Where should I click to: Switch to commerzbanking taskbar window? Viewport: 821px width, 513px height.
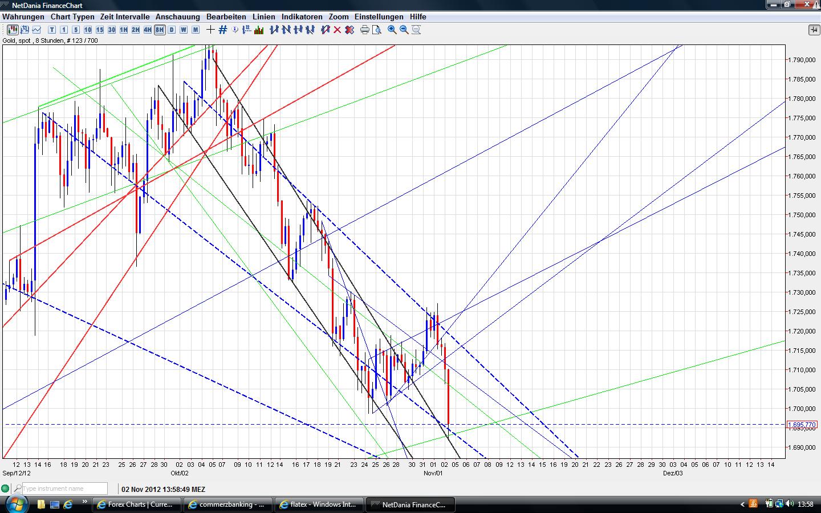pos(227,504)
